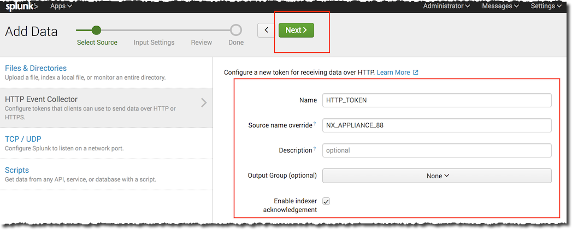
Task: Click the Review step label
Action: [202, 42]
